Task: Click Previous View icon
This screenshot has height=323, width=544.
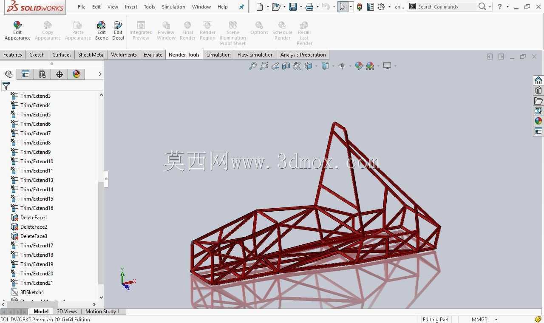Action: coord(275,66)
